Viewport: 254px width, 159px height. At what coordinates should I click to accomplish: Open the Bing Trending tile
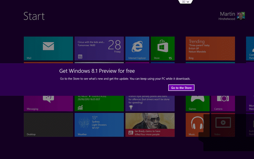(x=210, y=49)
